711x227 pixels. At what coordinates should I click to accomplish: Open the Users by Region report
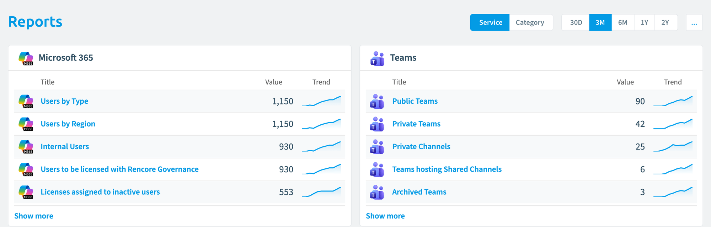68,124
